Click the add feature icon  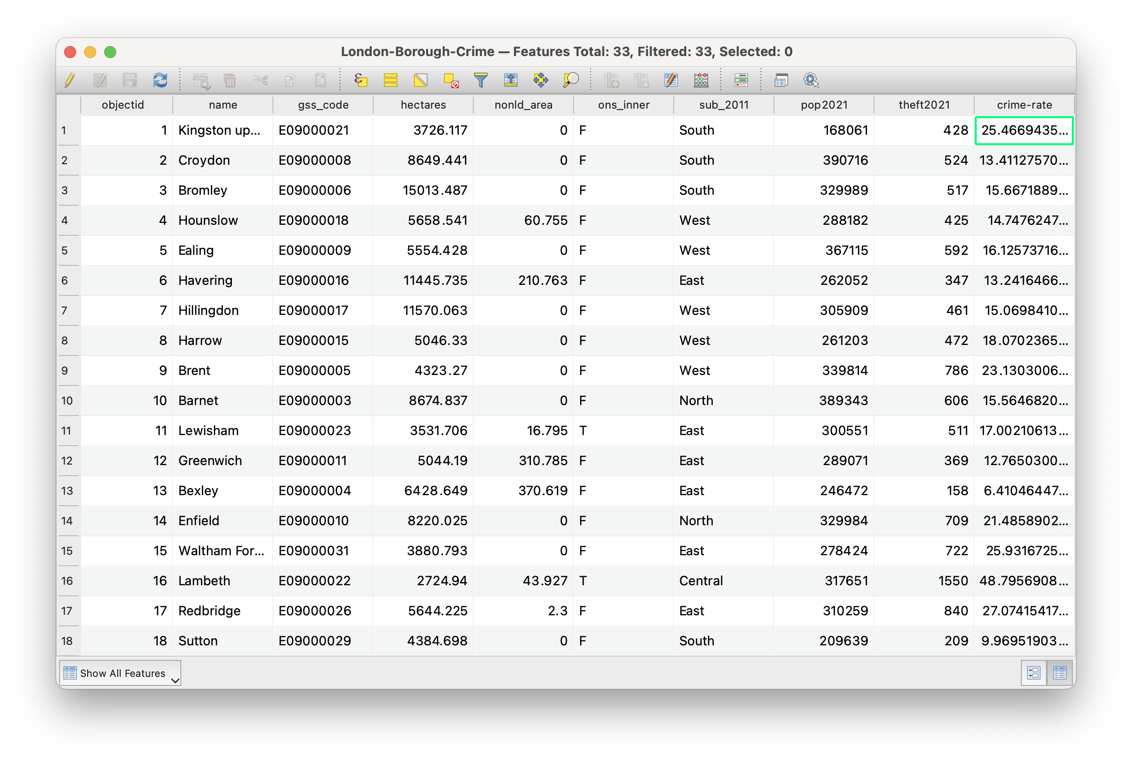[201, 80]
